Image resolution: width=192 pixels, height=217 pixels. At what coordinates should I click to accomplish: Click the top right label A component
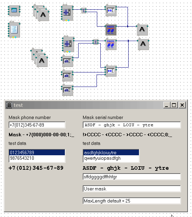142,30
